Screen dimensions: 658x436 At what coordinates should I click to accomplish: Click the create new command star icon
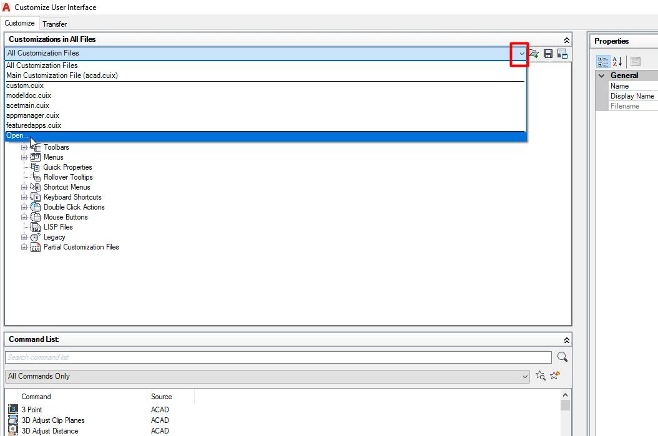(554, 375)
